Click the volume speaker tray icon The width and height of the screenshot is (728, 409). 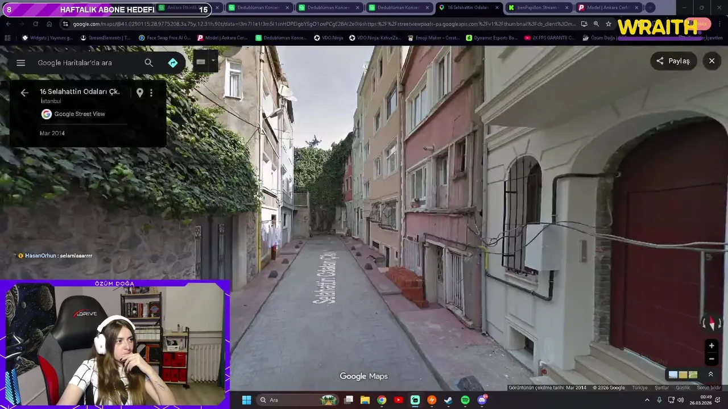681,400
